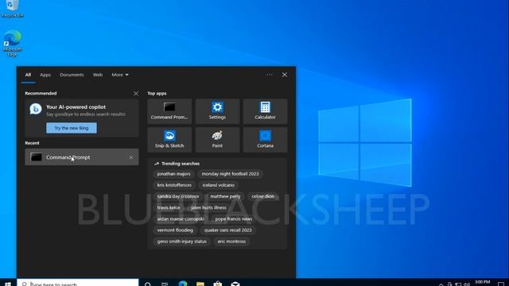Search trending 'quaker oats recall 2023'

pos(228,230)
